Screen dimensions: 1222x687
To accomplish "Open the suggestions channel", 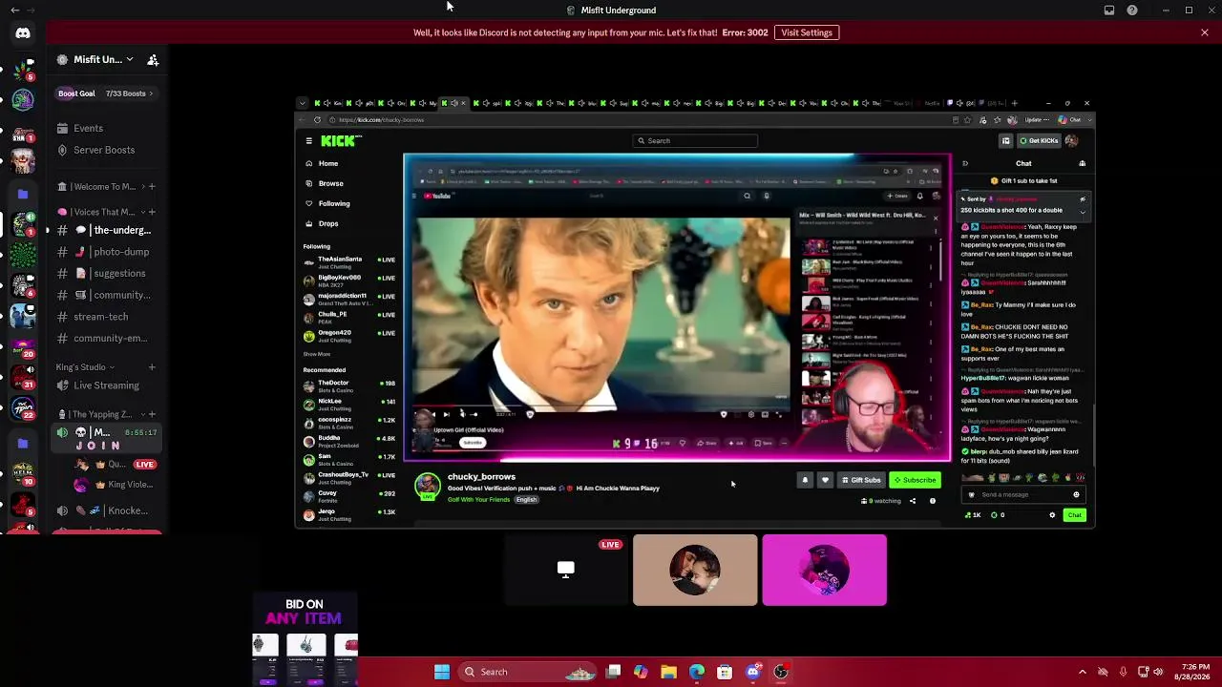I will coord(107,273).
